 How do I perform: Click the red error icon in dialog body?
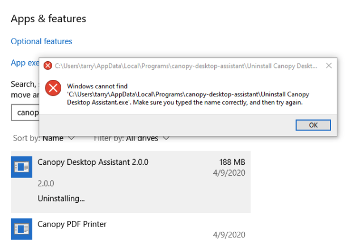pyautogui.click(x=53, y=88)
